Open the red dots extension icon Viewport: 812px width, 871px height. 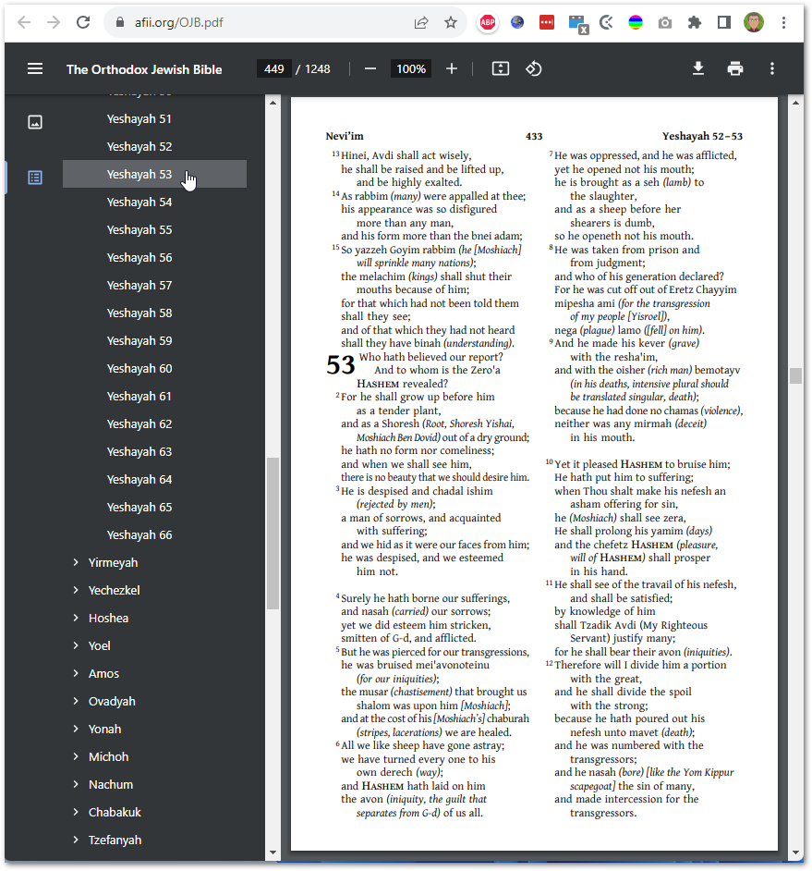pyautogui.click(x=547, y=22)
